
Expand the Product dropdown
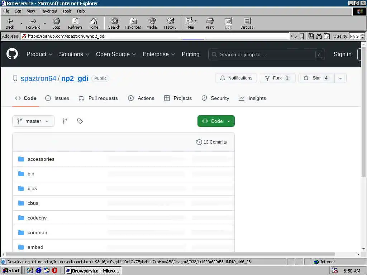coord(39,54)
